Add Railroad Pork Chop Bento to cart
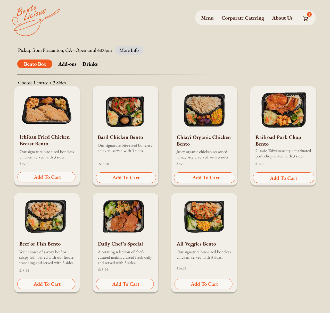Viewport: 330px width, 313px height. click(x=284, y=178)
